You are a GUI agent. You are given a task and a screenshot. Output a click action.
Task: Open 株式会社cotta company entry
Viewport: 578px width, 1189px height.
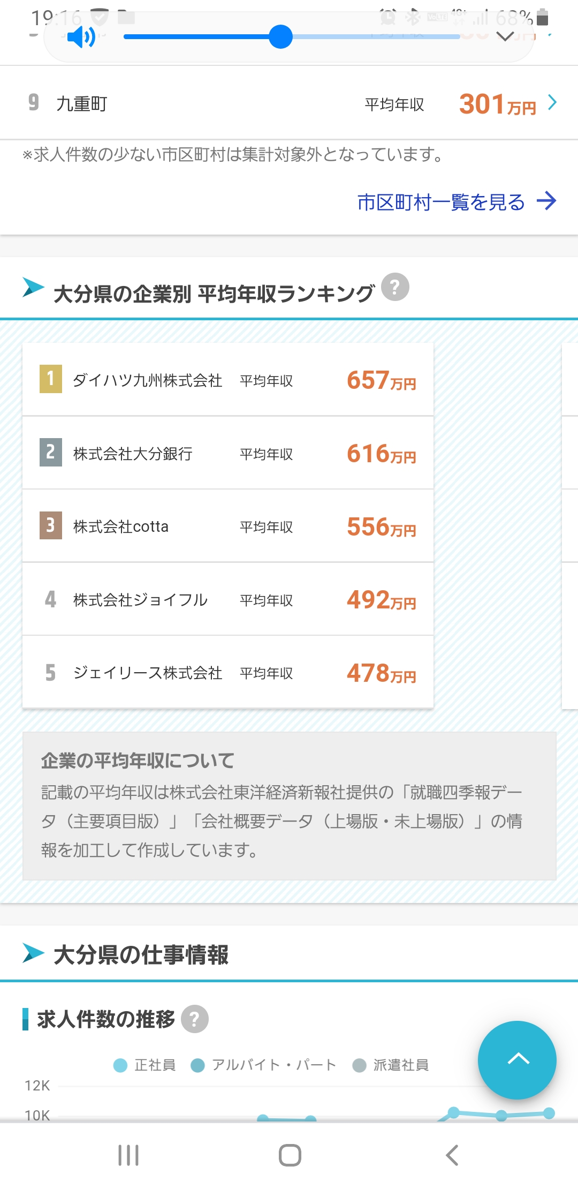pyautogui.click(x=228, y=526)
